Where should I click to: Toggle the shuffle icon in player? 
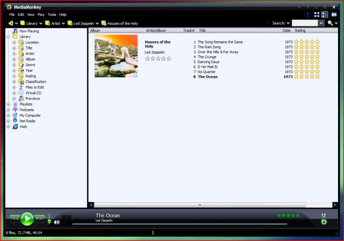tap(324, 215)
